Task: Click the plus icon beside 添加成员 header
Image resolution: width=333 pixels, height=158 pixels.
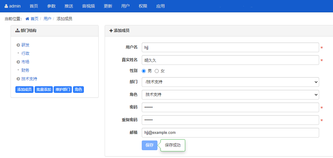Action: [111, 31]
